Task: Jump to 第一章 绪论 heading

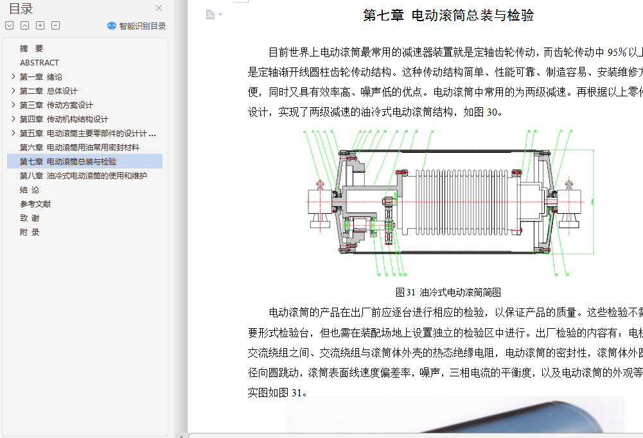Action: pyautogui.click(x=41, y=76)
